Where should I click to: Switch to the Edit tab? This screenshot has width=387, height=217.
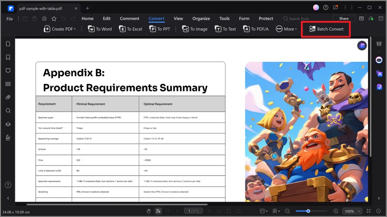click(x=106, y=19)
